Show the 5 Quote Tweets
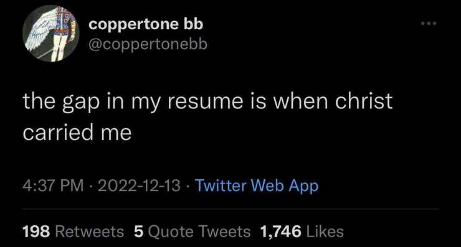The image size is (461, 247). (x=192, y=231)
